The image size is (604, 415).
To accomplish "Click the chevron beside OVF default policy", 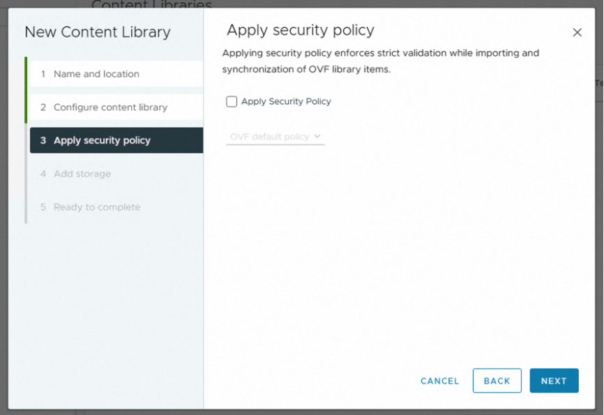I will point(317,137).
